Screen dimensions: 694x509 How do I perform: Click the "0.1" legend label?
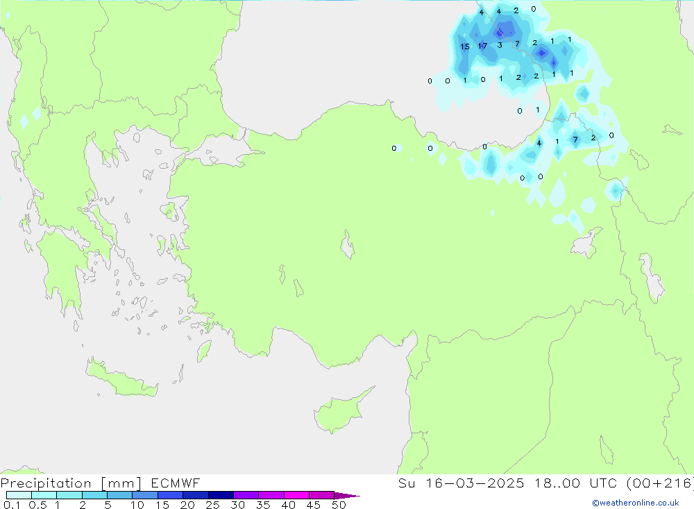pos(12,505)
